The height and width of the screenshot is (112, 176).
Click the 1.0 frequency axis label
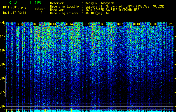tap(2, 50)
